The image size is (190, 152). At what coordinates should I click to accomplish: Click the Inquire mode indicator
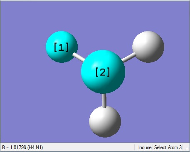(x=145, y=147)
